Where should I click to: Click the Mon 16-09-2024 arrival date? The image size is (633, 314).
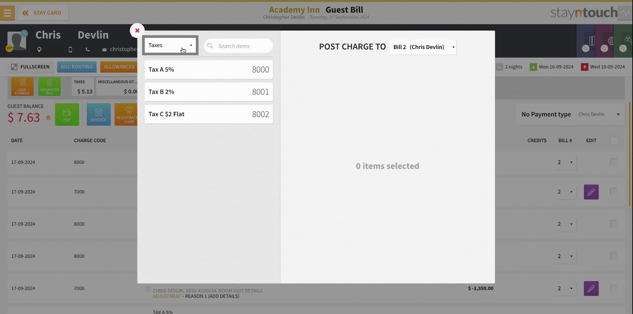[x=556, y=67]
